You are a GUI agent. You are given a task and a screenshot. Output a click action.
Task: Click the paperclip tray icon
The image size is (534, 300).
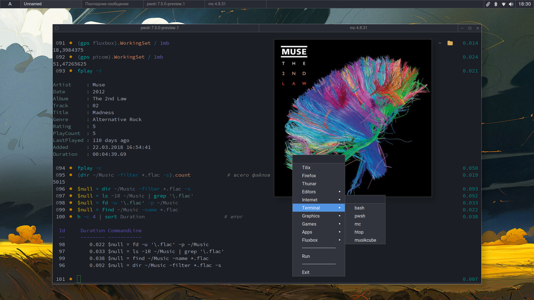[x=488, y=4]
